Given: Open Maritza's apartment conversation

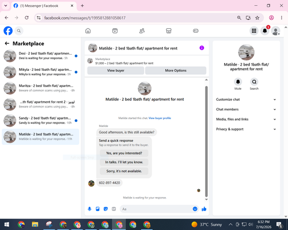Looking at the screenshot, I should tap(40, 88).
